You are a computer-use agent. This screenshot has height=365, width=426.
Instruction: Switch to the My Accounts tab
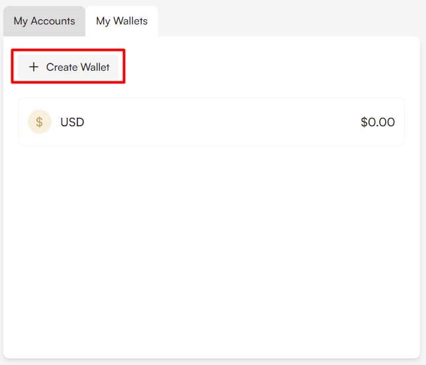pos(44,21)
